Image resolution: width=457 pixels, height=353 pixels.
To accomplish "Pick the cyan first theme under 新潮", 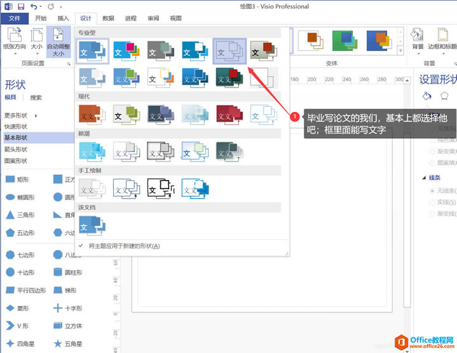I will (x=92, y=152).
